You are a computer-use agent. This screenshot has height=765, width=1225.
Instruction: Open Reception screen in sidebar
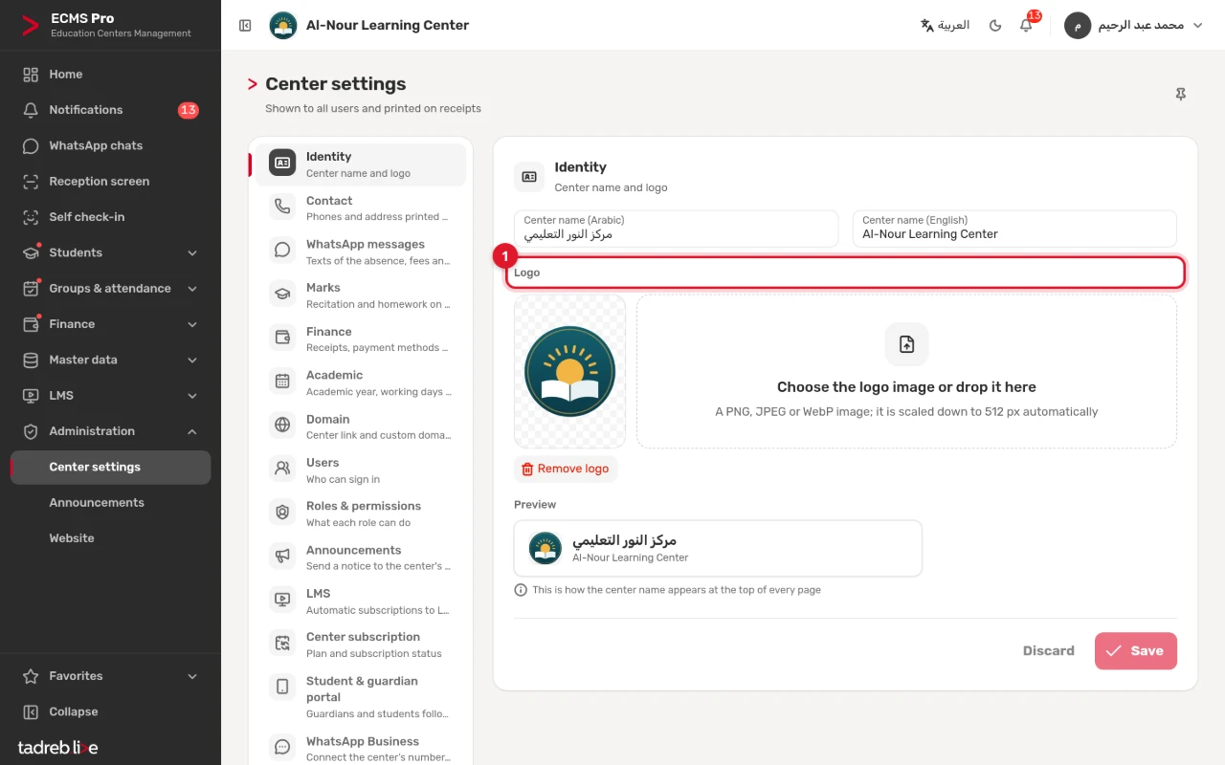pos(110,181)
